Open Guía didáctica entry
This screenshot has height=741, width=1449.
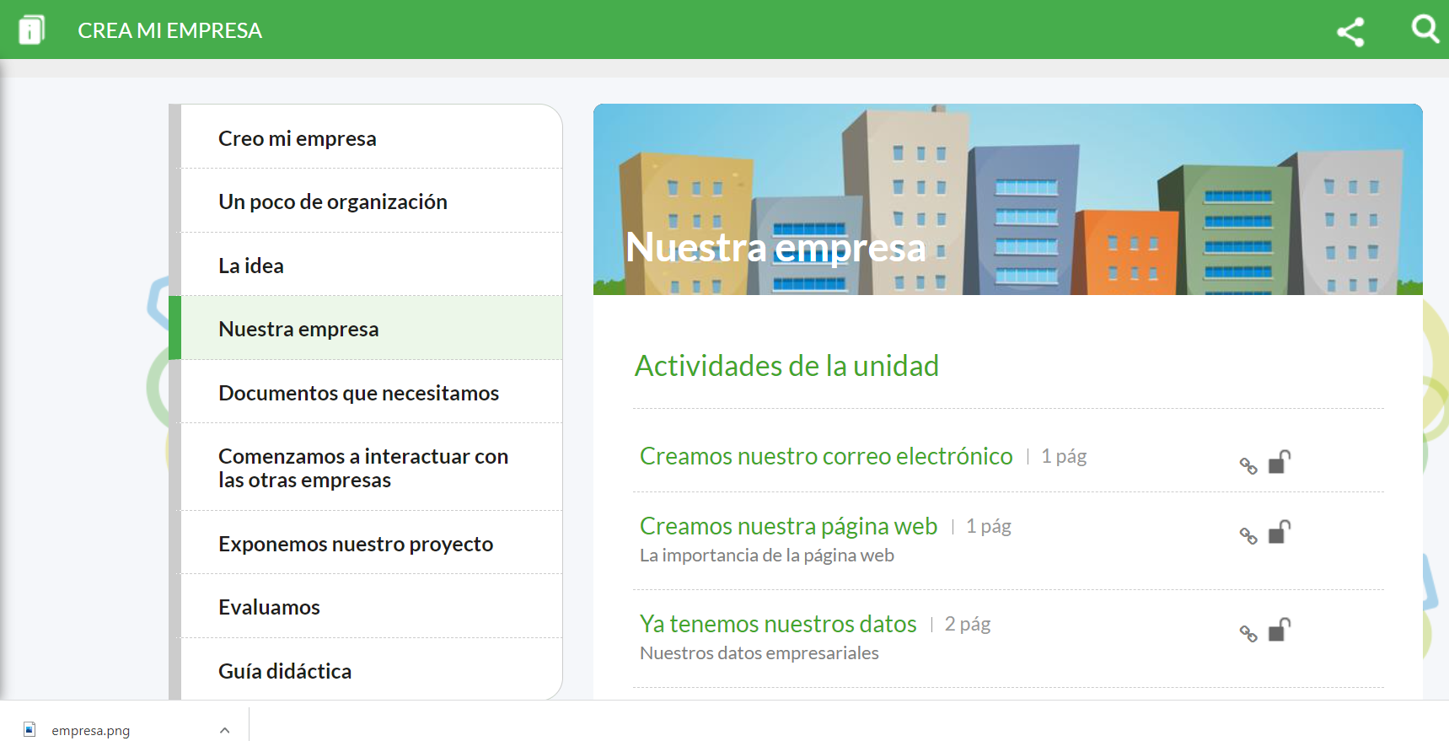point(371,670)
